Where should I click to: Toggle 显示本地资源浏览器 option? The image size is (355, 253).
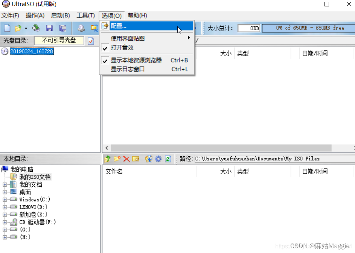coord(147,60)
